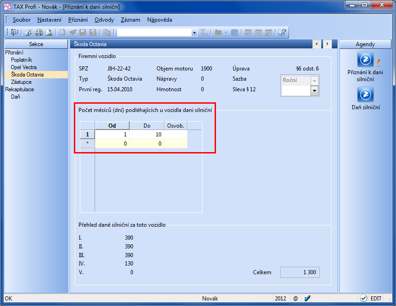Click the brush toolbar icon
Image resolution: width=396 pixels, height=306 pixels.
coord(73,32)
